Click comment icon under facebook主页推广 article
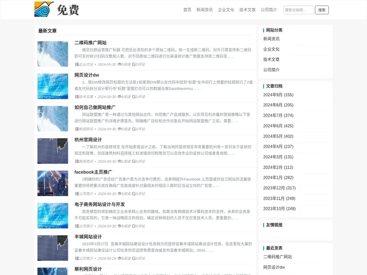Viewport: 367px width, 275px height. tap(134, 194)
